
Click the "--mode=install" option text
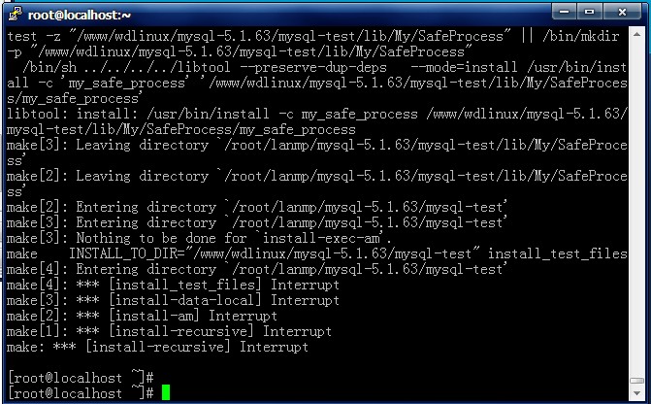point(464,67)
